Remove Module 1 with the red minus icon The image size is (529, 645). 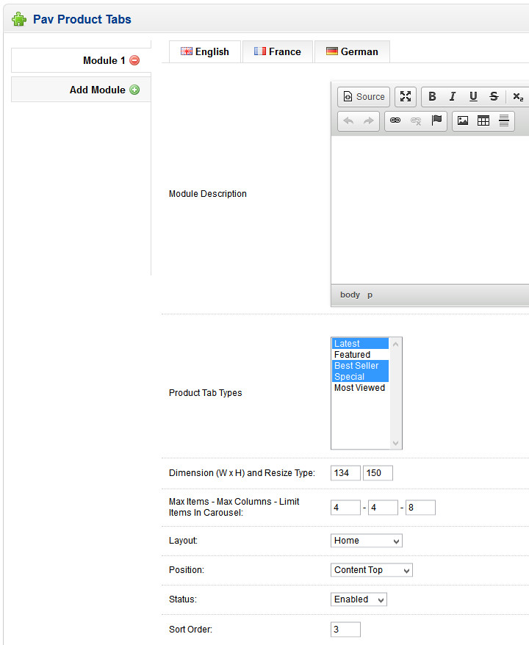click(x=134, y=61)
